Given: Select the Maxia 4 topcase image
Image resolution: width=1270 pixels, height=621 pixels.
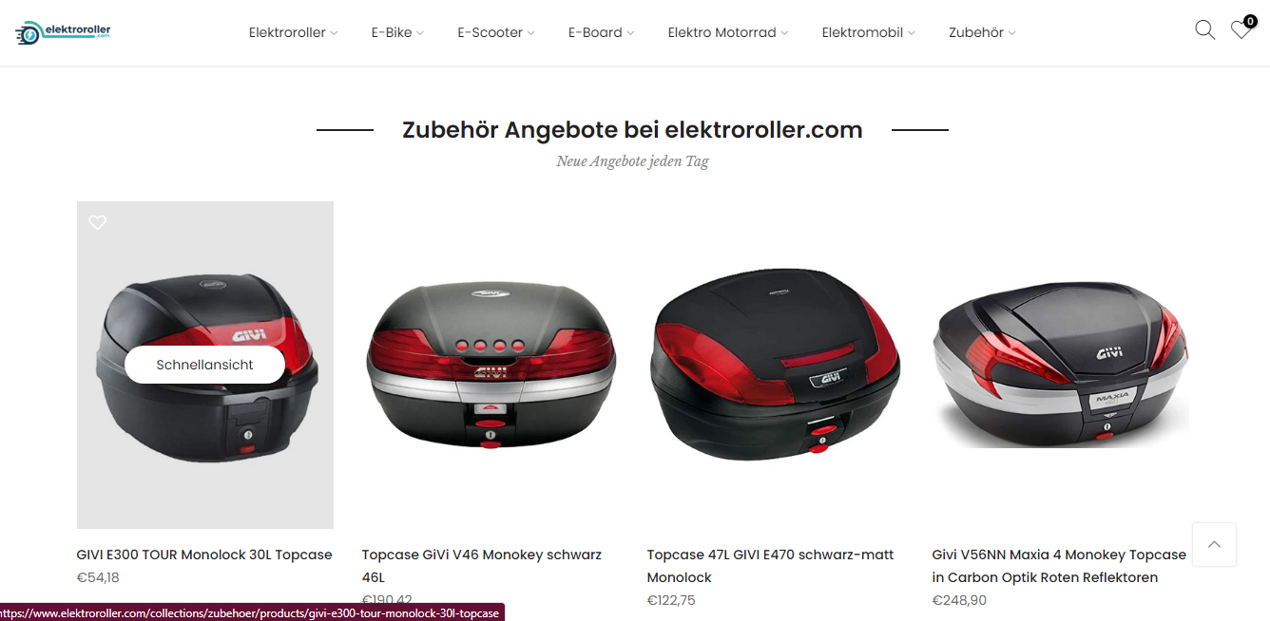Looking at the screenshot, I should (x=1061, y=365).
